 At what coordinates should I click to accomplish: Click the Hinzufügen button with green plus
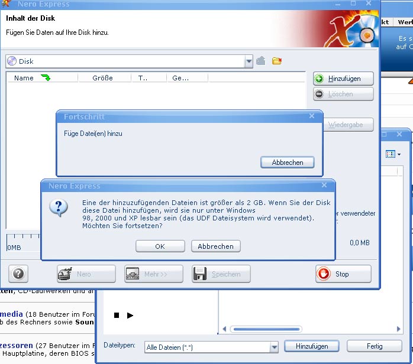pos(343,79)
